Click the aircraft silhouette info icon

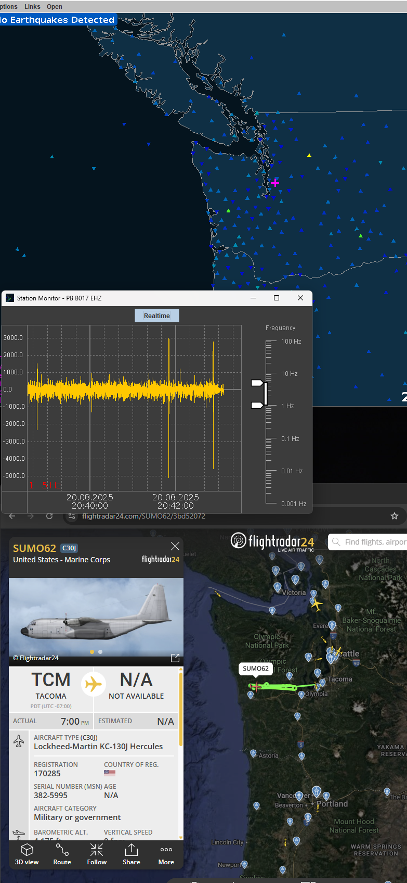(19, 741)
